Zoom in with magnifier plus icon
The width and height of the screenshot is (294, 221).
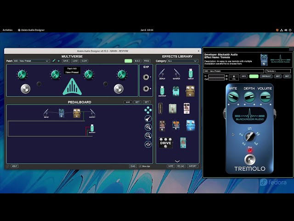(148, 127)
